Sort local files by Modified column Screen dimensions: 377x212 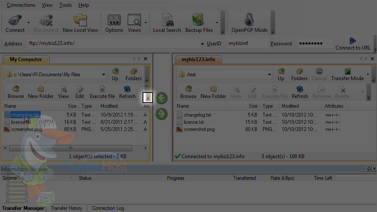[120, 106]
